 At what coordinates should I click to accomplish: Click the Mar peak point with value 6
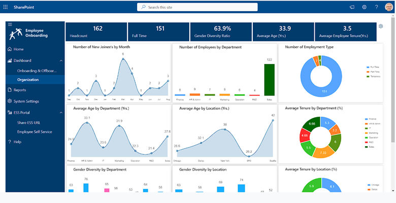click(123, 59)
